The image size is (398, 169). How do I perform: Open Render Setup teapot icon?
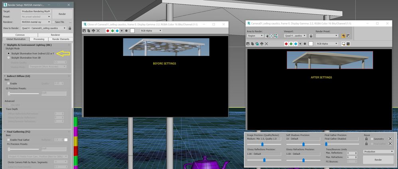point(343,36)
